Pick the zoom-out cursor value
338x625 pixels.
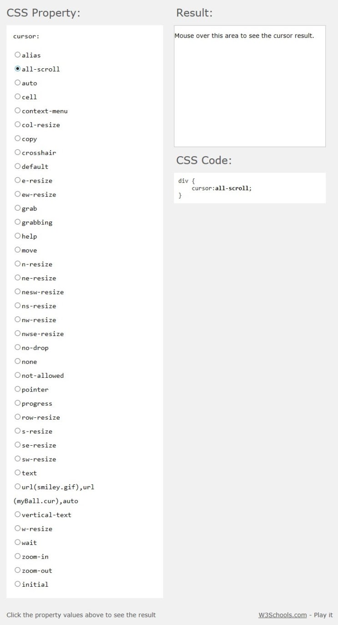coord(17,569)
